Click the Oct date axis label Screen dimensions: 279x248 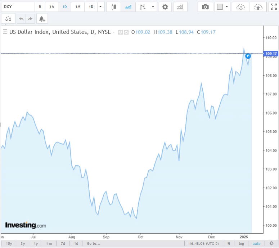140,237
